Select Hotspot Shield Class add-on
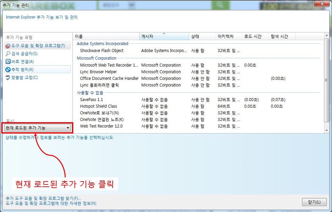The height and width of the screenshot is (212, 332). (99, 106)
